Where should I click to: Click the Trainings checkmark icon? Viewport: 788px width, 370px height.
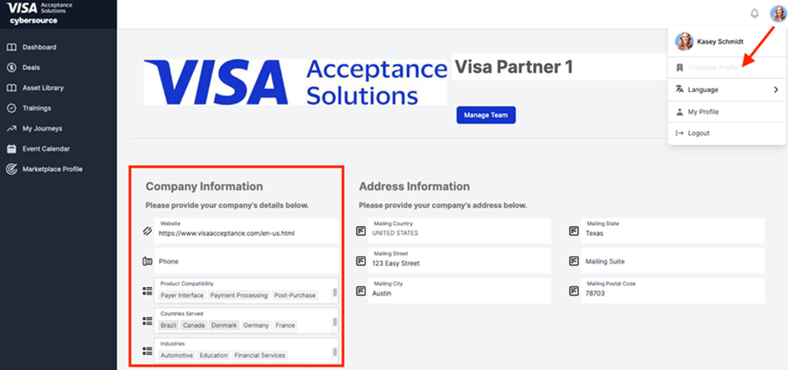(12, 108)
